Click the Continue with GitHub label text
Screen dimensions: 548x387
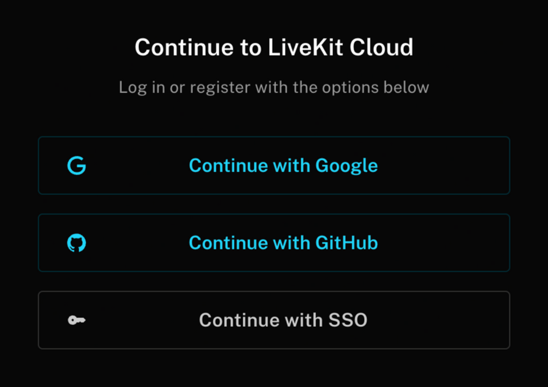coord(283,242)
